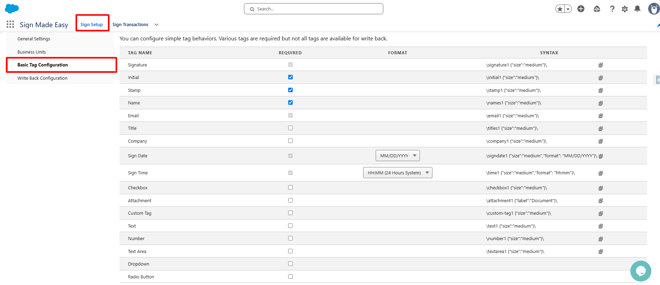Open the Sign Date format dropdown
This screenshot has width=660, height=285.
point(398,156)
